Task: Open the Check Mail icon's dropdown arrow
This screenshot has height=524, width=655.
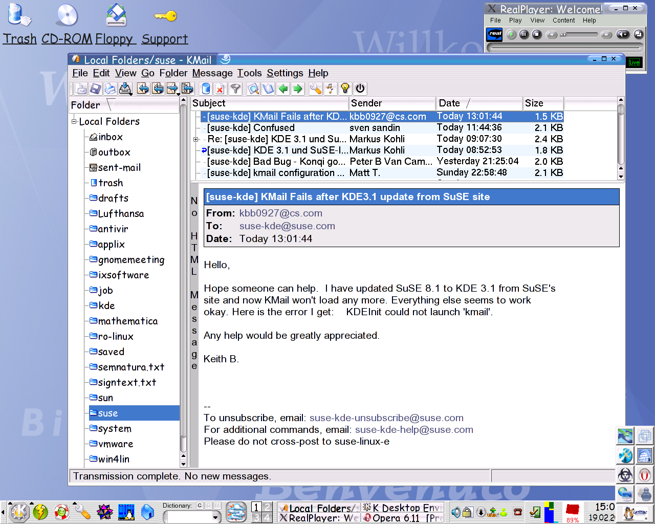Action: pos(131,94)
